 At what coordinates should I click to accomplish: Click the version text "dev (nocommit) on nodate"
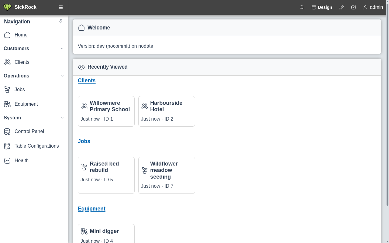point(125,46)
